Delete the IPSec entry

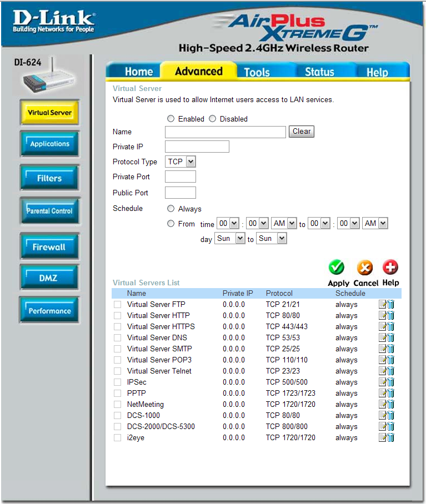390,382
